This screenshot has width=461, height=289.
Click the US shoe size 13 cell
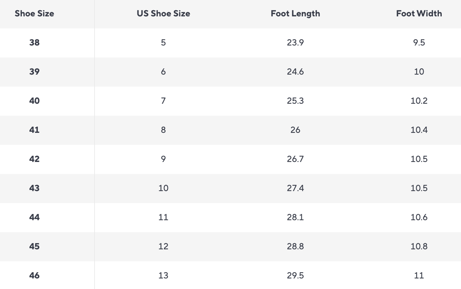(163, 276)
